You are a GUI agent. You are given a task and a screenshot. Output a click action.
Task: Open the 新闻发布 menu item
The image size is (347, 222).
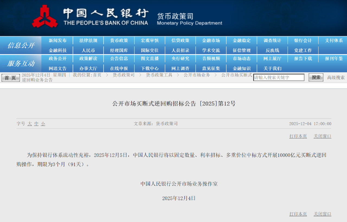[x=57, y=40]
